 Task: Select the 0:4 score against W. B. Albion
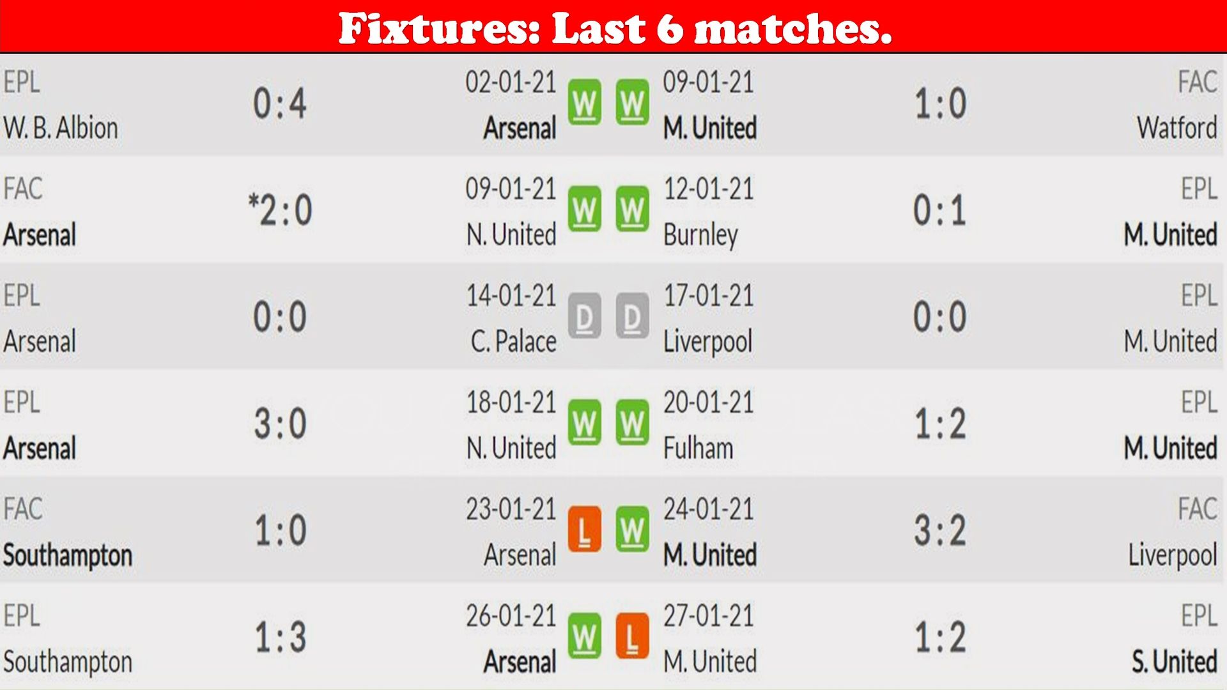tap(280, 103)
